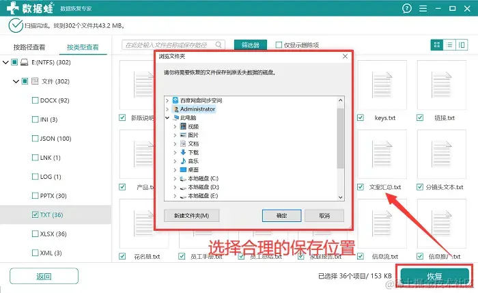This screenshot has width=478, height=293.
Task: Click scroll up arrow in folder tree
Action: (x=341, y=100)
